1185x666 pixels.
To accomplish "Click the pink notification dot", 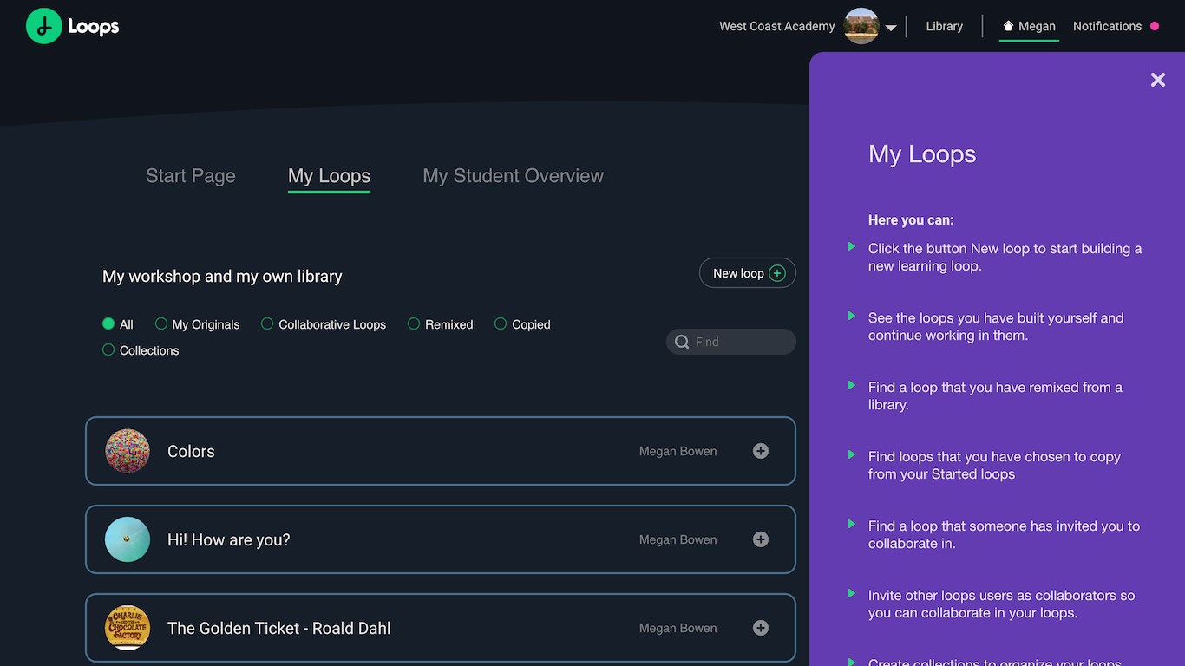I will click(x=1155, y=26).
